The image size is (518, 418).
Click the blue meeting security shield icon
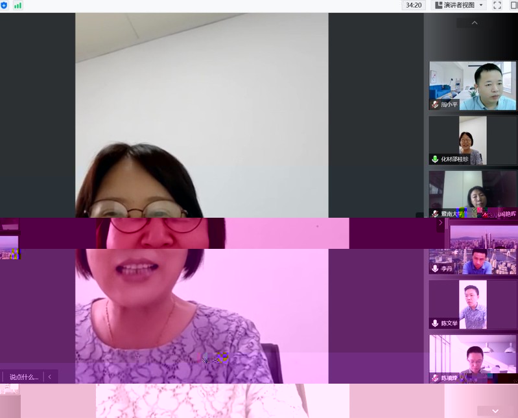[4, 5]
